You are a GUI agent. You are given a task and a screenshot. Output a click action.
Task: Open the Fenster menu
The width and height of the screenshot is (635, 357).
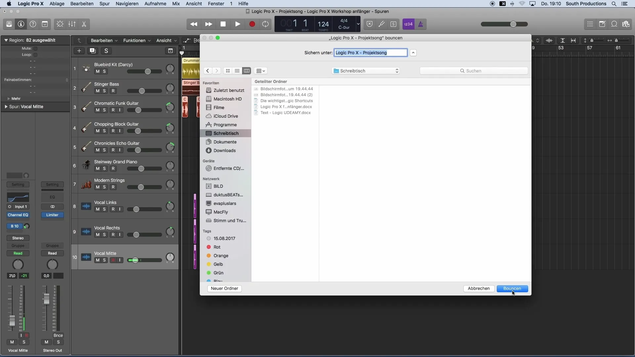click(x=216, y=4)
